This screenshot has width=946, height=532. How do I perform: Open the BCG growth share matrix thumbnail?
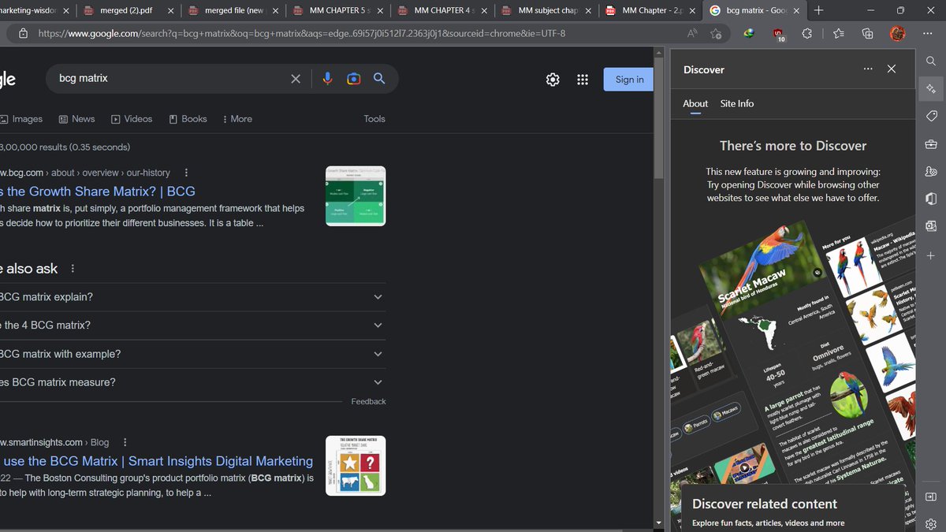pos(356,195)
